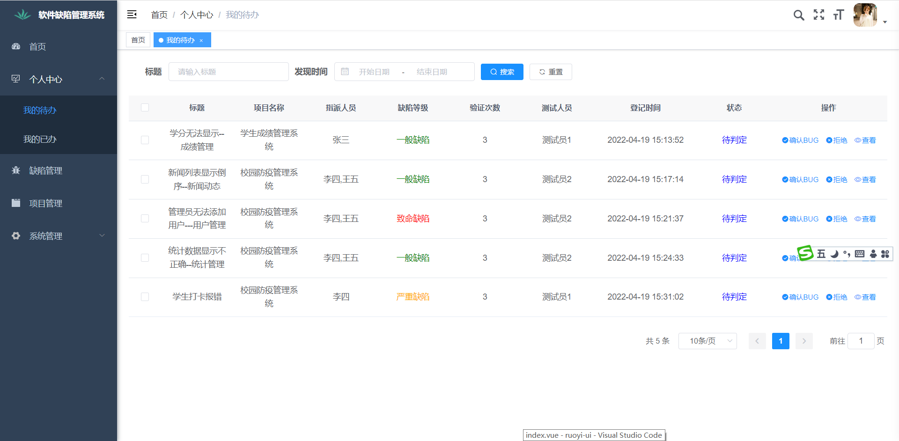
Task: Open the 10条/页 page size dropdown
Action: coord(707,341)
